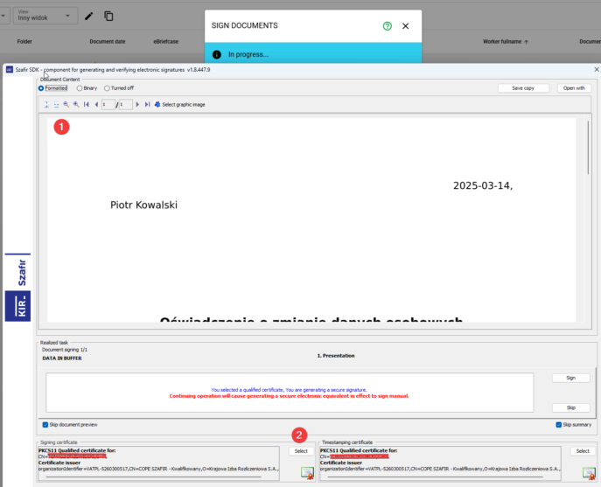This screenshot has height=487, width=601.
Task: Uncheck Skip summary checkbox
Action: coord(558,425)
